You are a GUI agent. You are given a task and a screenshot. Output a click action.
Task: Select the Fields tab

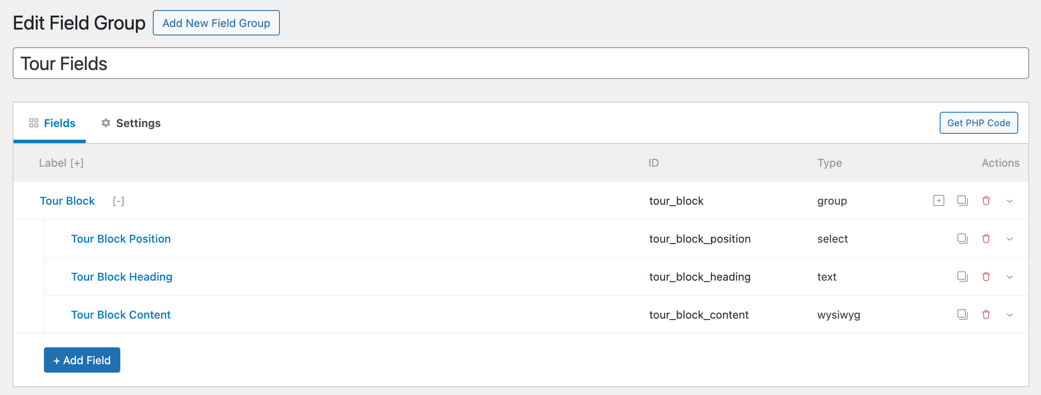[52, 123]
